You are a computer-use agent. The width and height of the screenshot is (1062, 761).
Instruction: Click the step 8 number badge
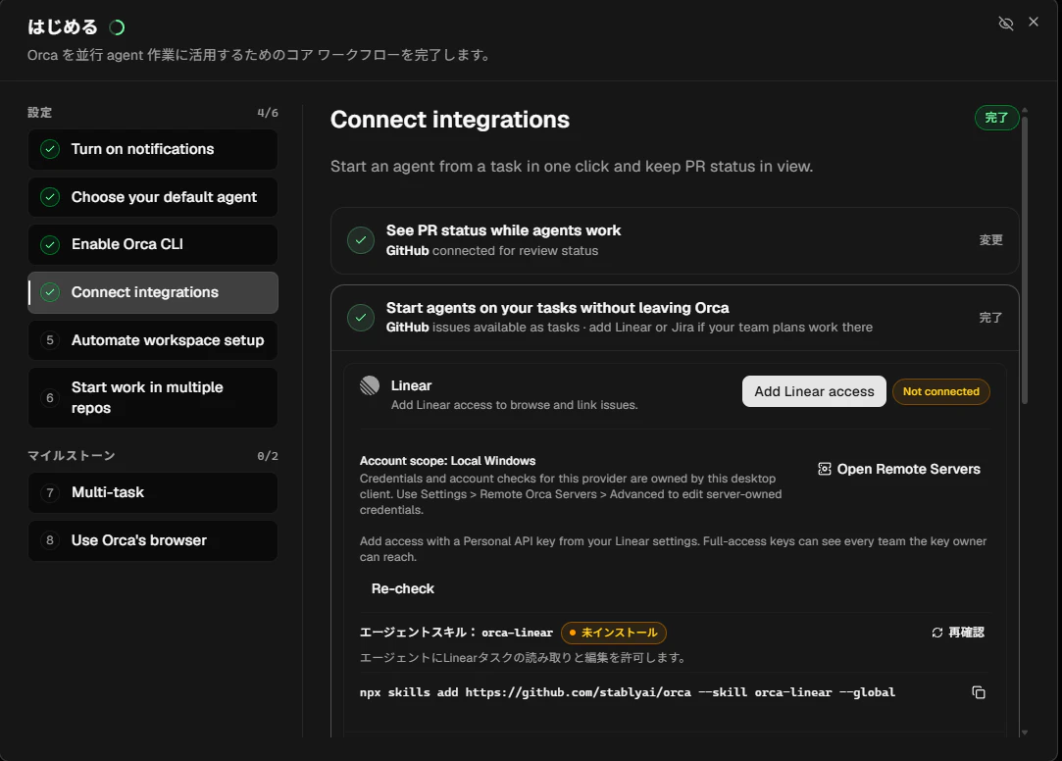(50, 540)
